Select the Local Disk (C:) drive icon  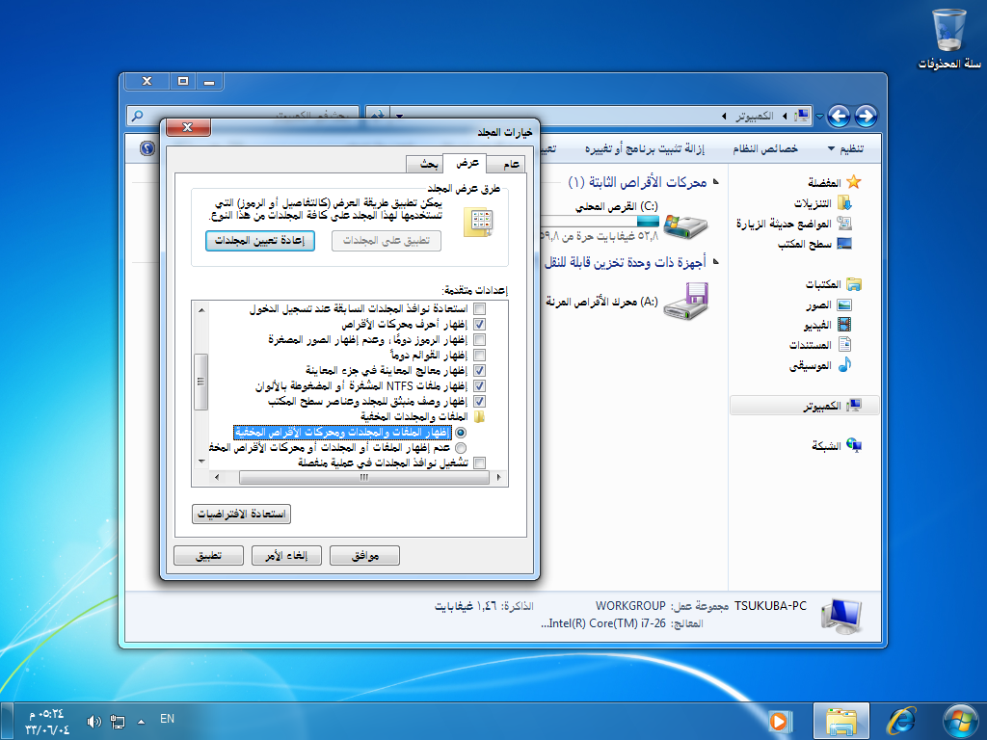686,225
